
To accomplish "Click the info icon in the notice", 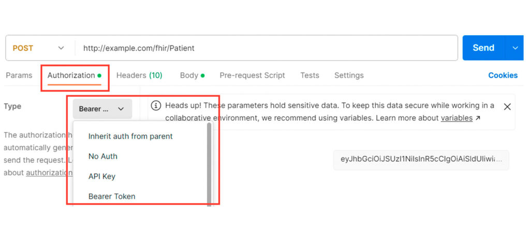I will click(x=155, y=105).
